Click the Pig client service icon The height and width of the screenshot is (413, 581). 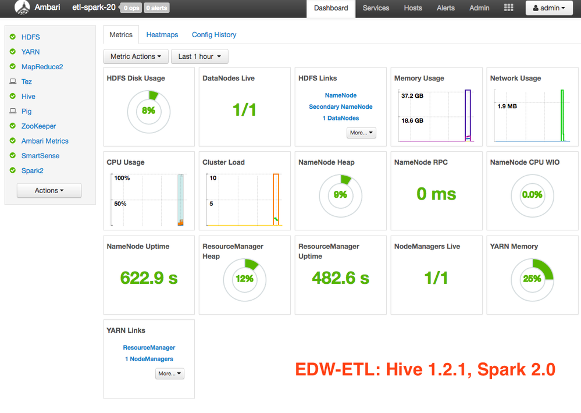(14, 111)
